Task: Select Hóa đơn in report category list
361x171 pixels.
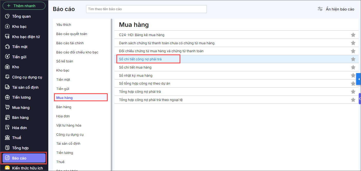Action: pyautogui.click(x=63, y=116)
